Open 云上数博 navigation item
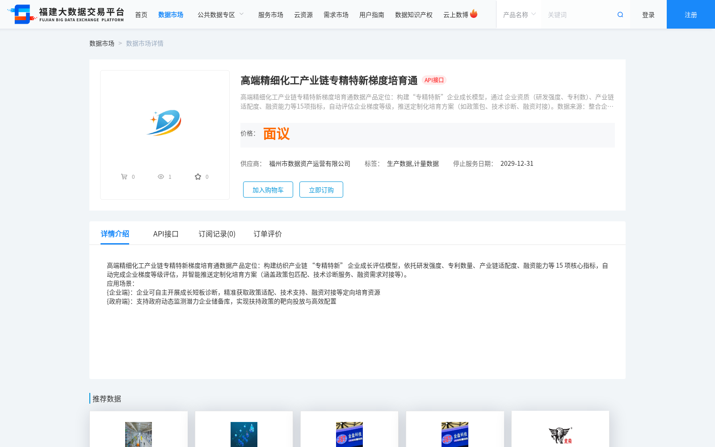The image size is (715, 447). 456,15
